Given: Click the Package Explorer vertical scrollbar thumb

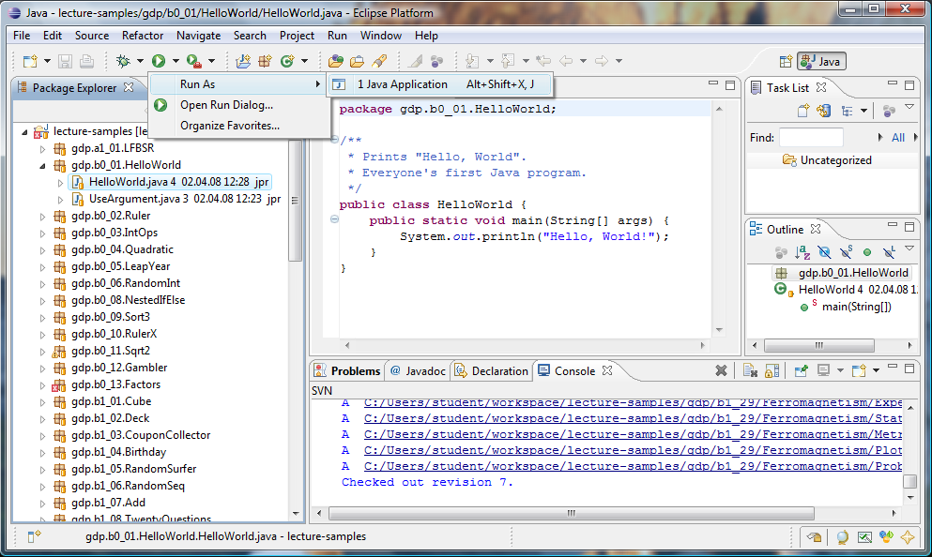Looking at the screenshot, I should [x=295, y=200].
